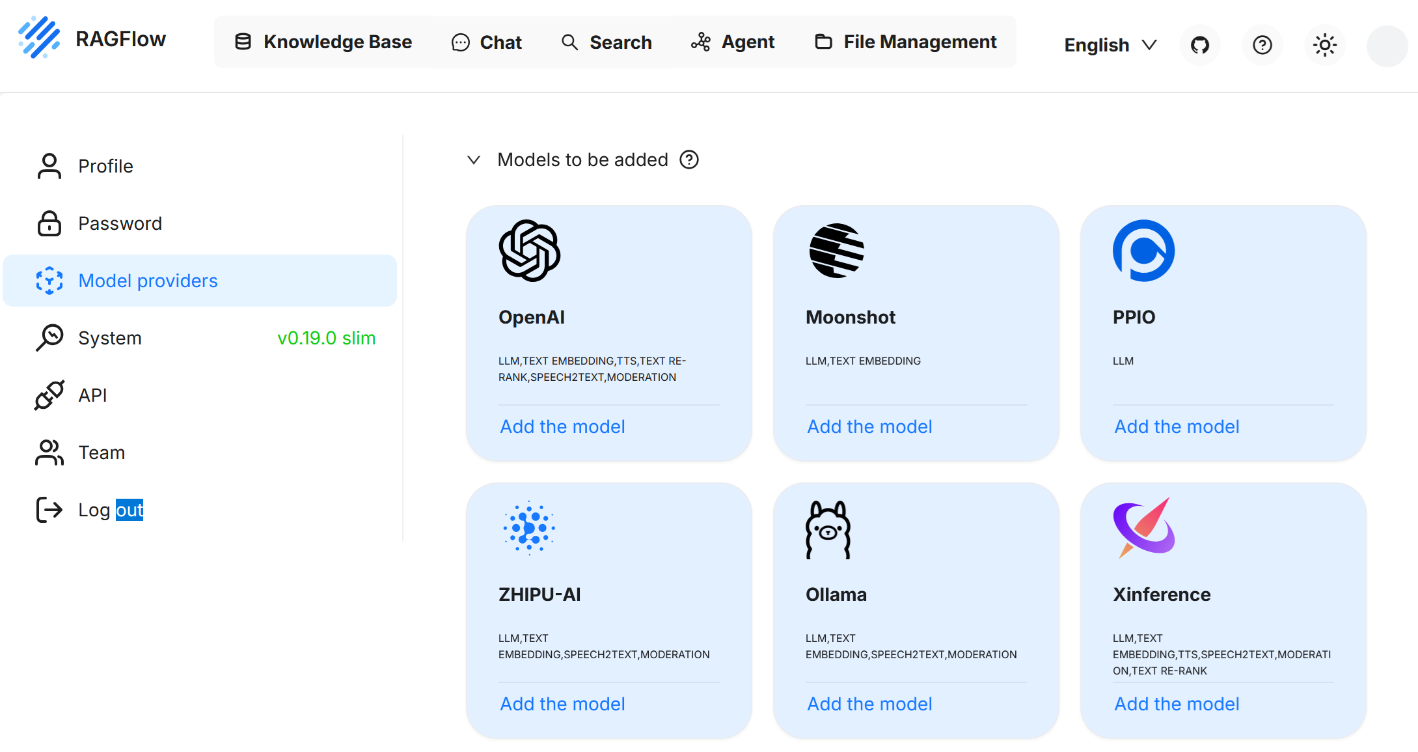Add the model for OpenAI

pos(562,426)
